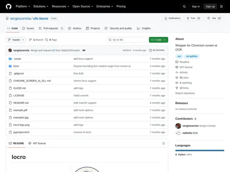The width and height of the screenshot is (230, 172).
Task: Click the scale icon next to MIT license in About
Action: coord(177,67)
